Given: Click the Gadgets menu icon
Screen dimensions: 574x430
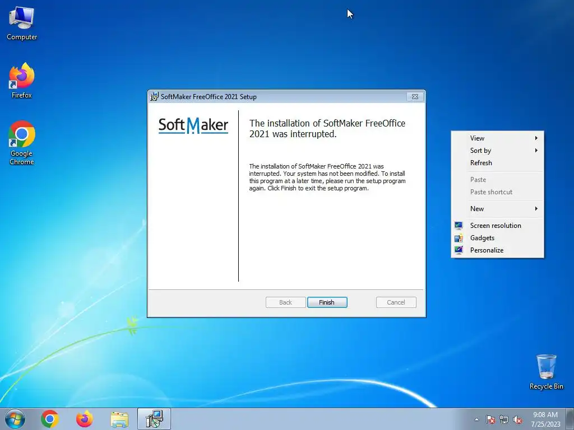Looking at the screenshot, I should point(459,238).
